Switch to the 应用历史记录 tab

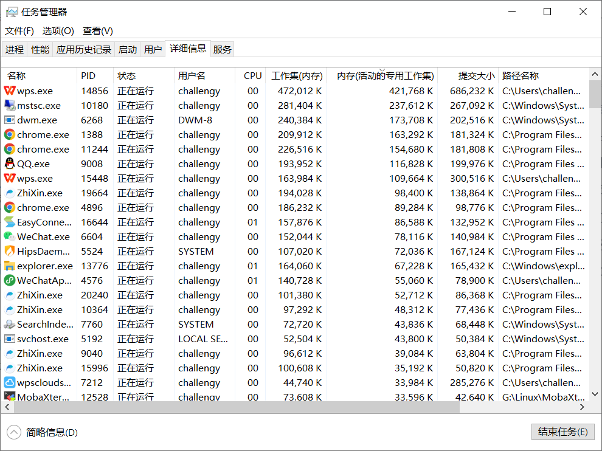click(x=84, y=49)
